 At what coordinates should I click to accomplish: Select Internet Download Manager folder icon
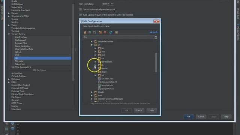(96, 99)
